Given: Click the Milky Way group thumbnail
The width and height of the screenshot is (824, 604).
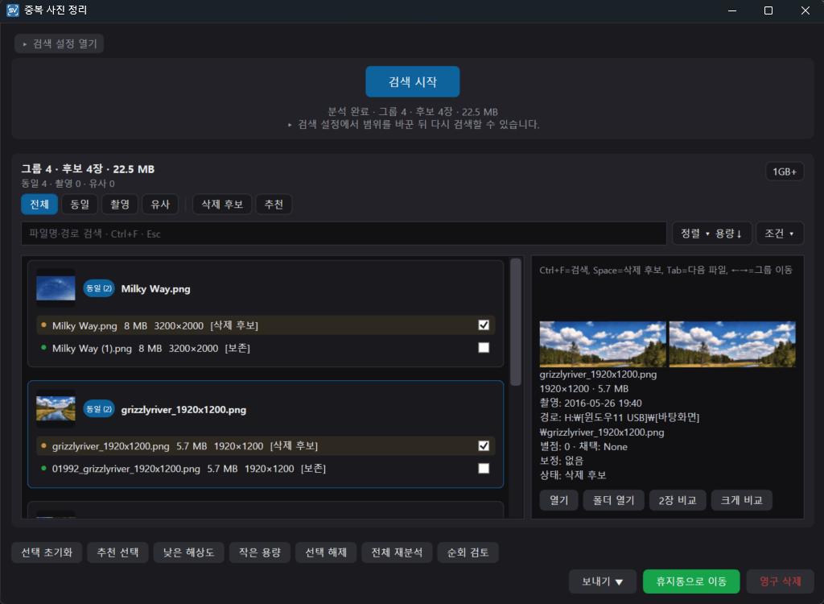Looking at the screenshot, I should point(56,288).
